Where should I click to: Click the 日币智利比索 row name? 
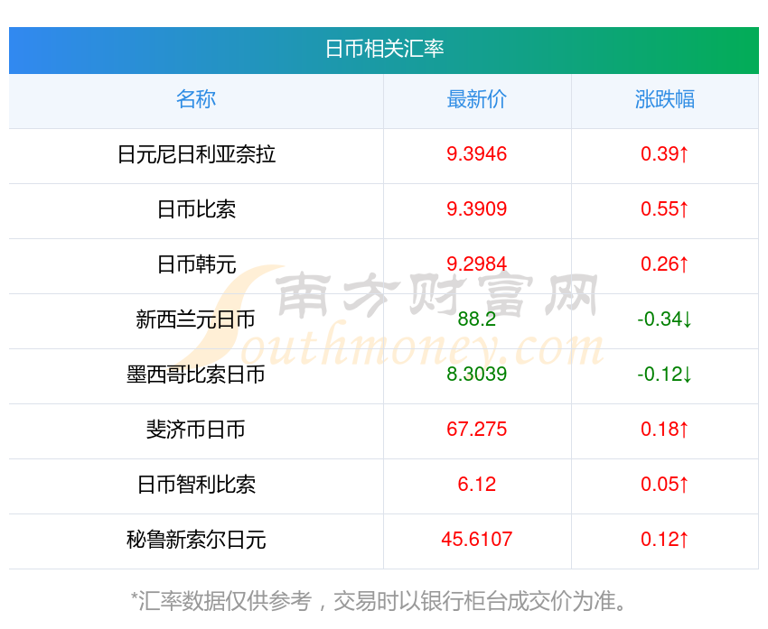tap(196, 485)
